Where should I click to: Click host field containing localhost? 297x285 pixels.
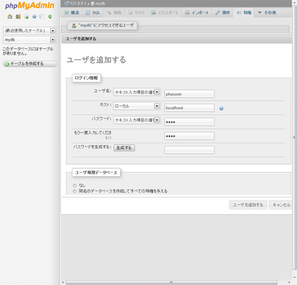pos(189,108)
